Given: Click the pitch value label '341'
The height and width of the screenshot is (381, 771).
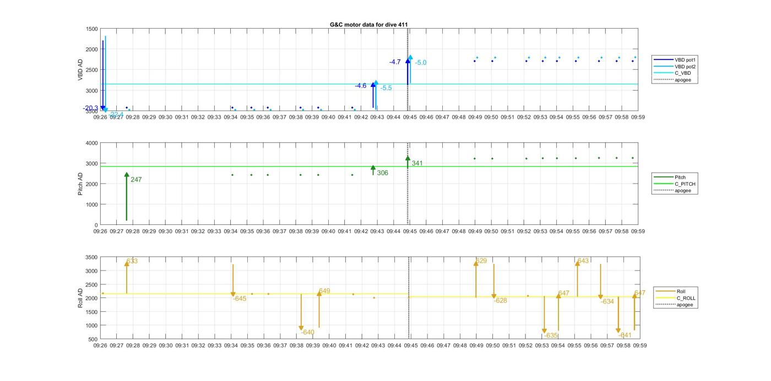Looking at the screenshot, I should (x=417, y=163).
